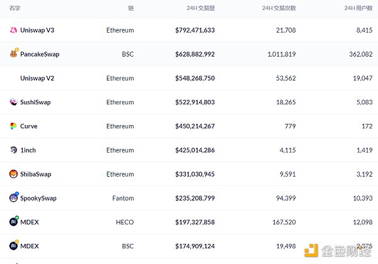Image resolution: width=378 pixels, height=264 pixels.
Task: Click the MDEX icon in HECO row
Action: (13, 222)
